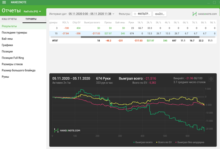Screen dimensions: 220x149
Task: Sort by Выиграл всего column header
Action: [x=92, y=22]
